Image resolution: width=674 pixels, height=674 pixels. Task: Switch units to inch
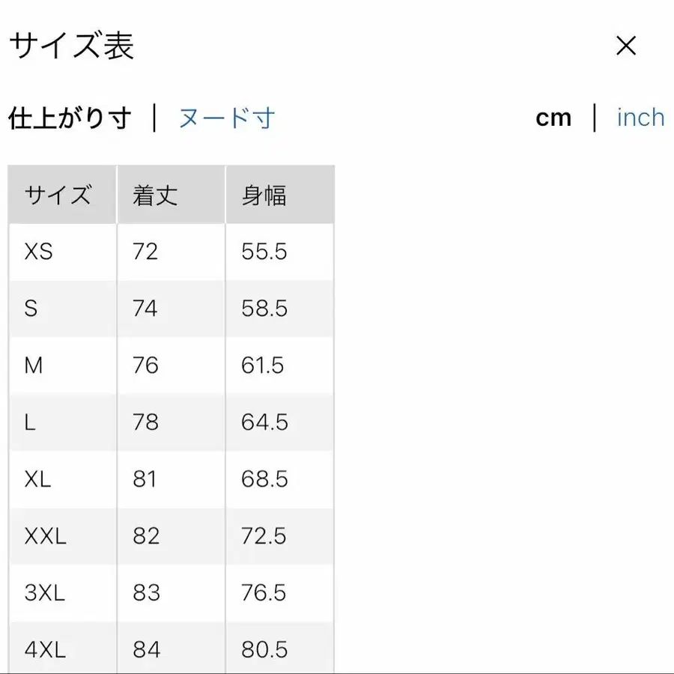tap(640, 118)
